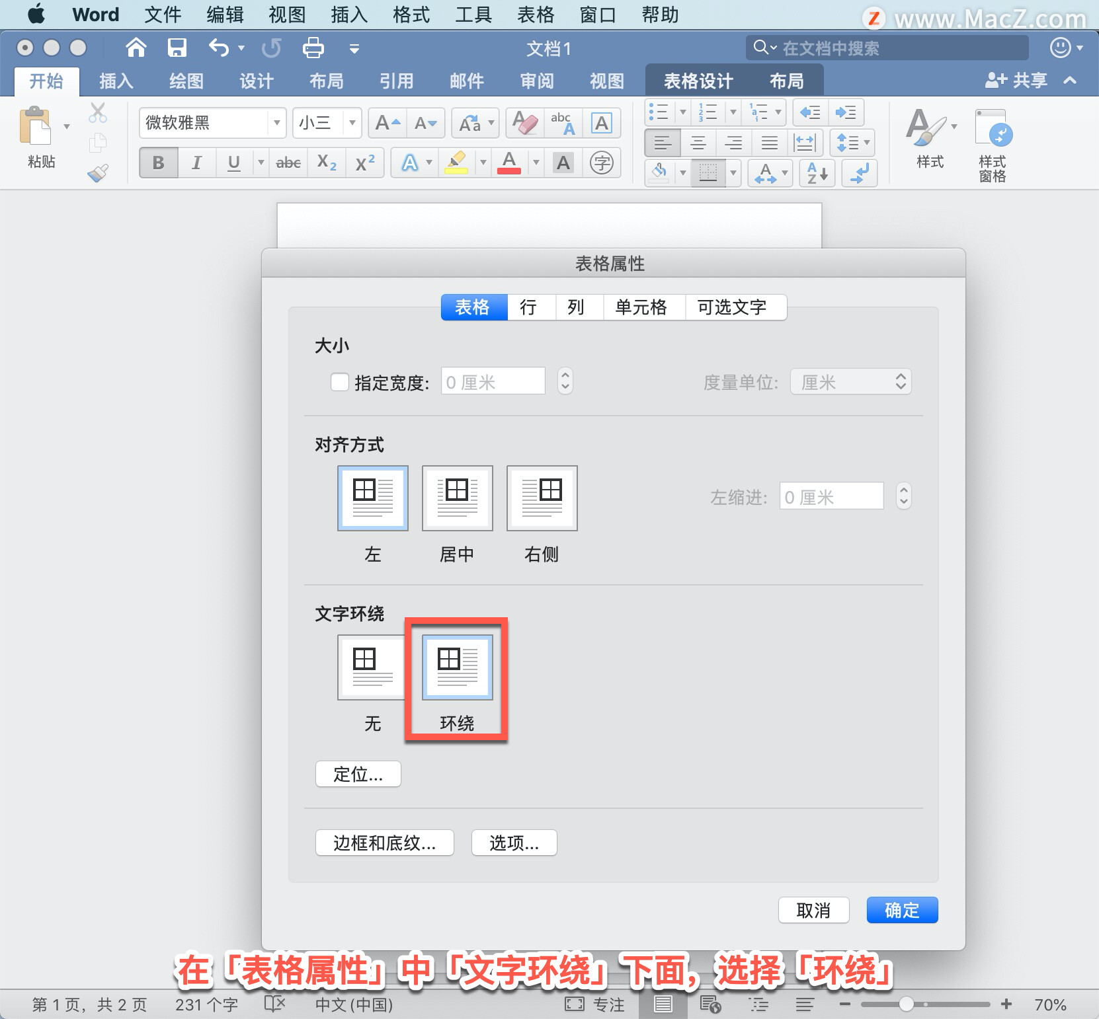
Task: Click the zoom slider in status bar
Action: 925,1004
